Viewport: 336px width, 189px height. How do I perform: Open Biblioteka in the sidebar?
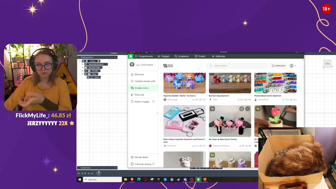pos(143,74)
